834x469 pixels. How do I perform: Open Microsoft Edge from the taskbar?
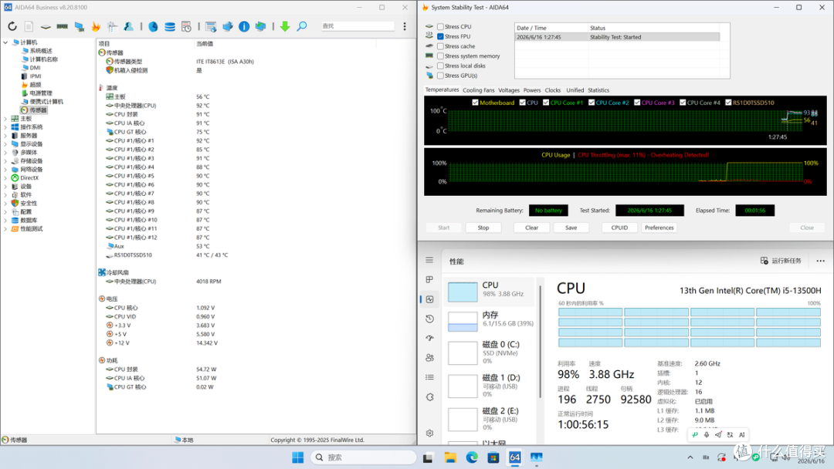pos(472,457)
